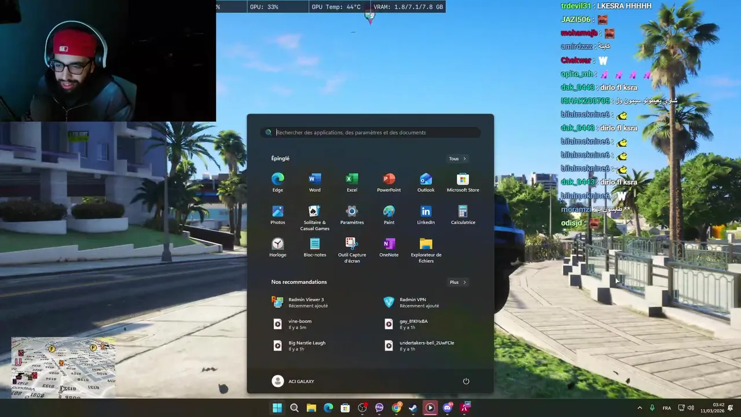Expand recommendations with Plus button
Viewport: 741px width, 417px height.
pyautogui.click(x=458, y=282)
